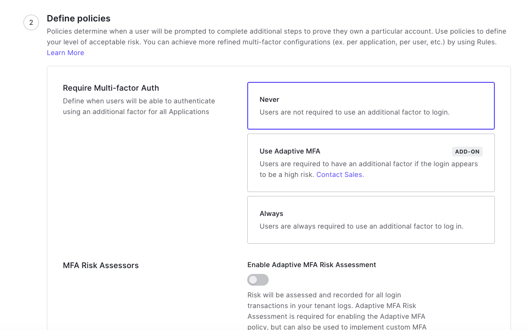This screenshot has width=529, height=330.
Task: Enable Adaptive MFA Risk Assessment toggle
Action: tap(257, 279)
